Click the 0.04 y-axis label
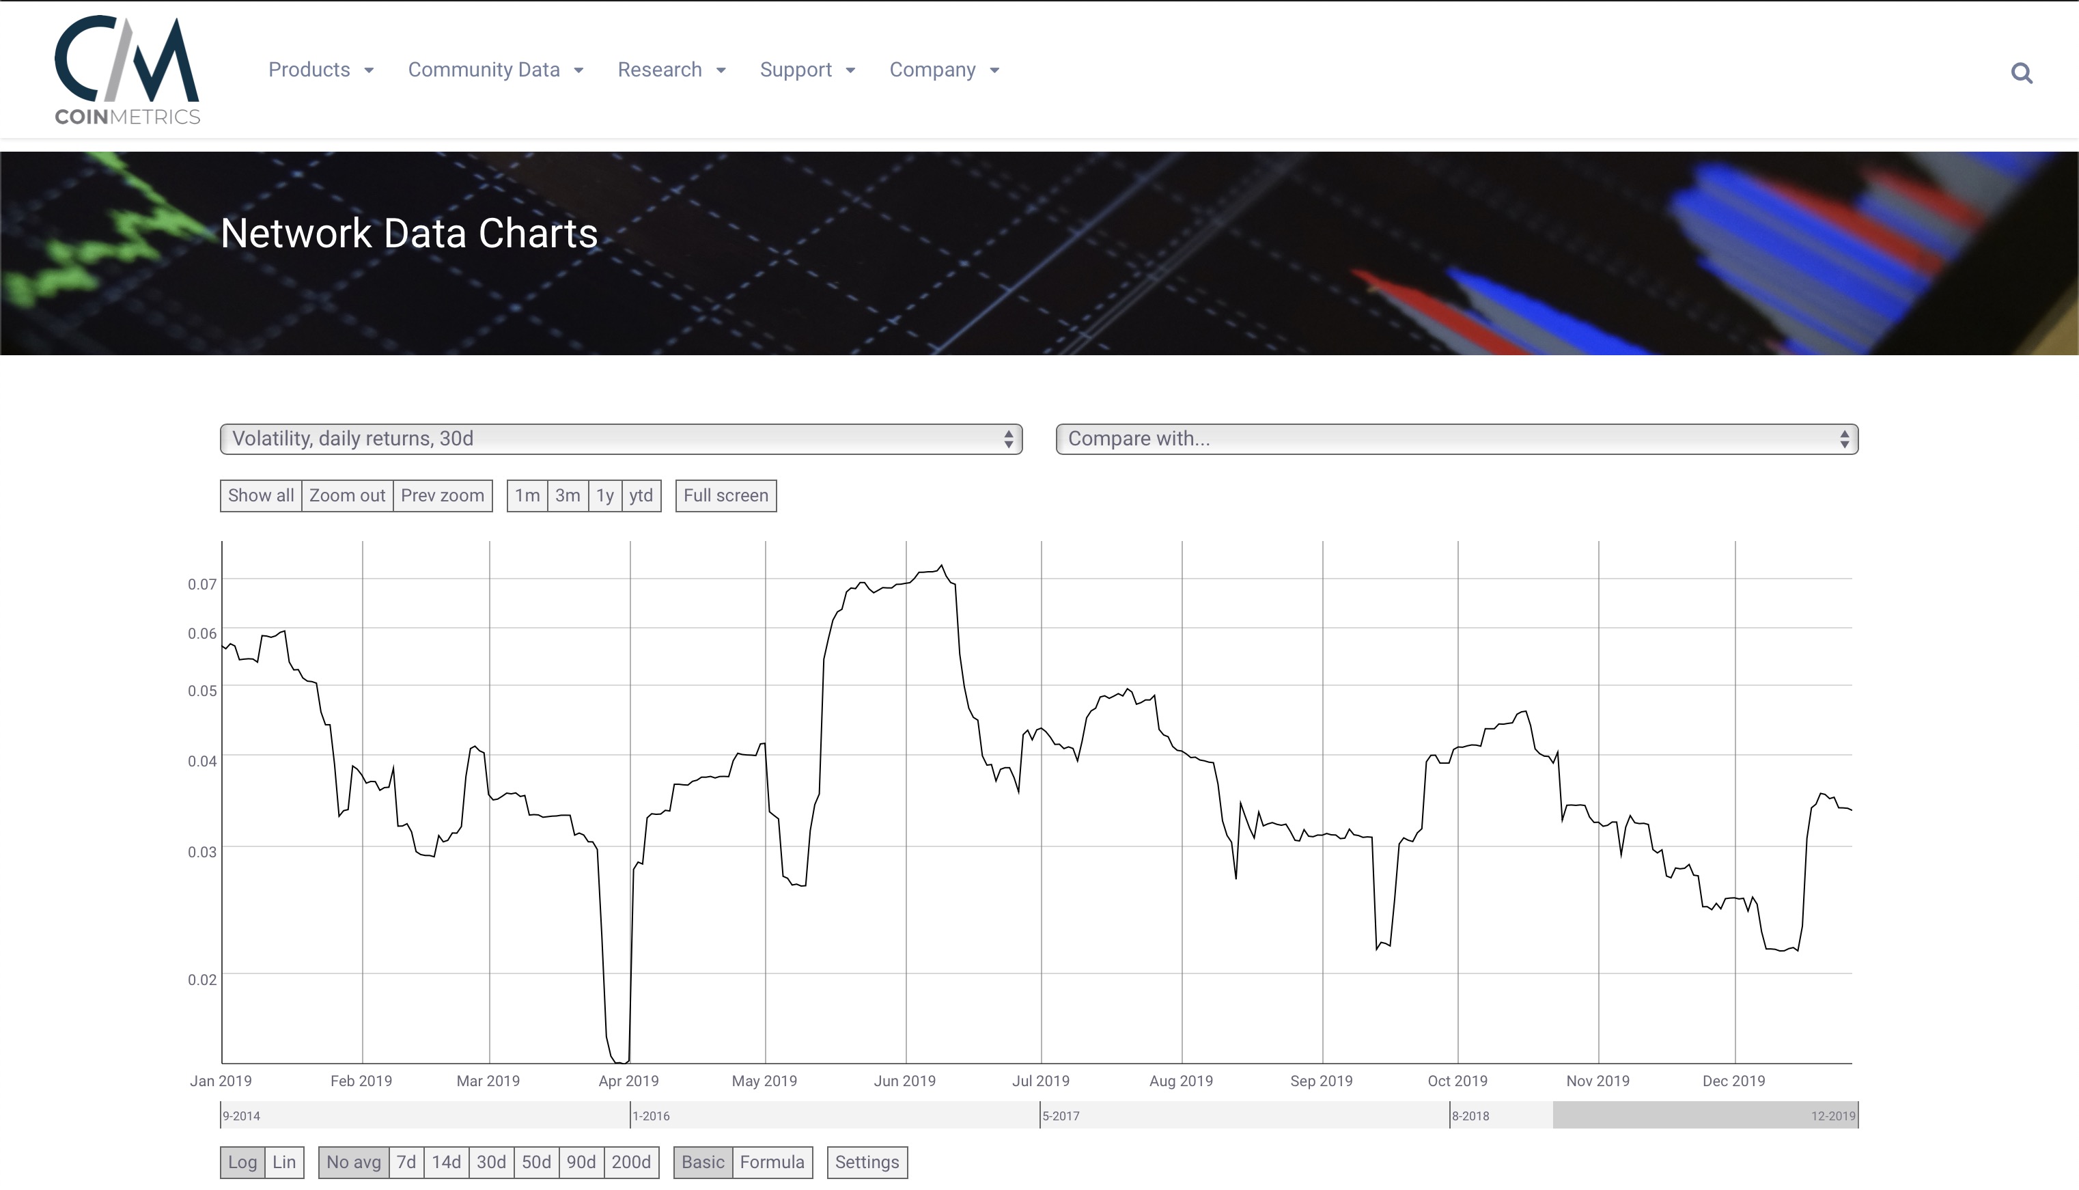Image resolution: width=2079 pixels, height=1190 pixels. tap(201, 762)
